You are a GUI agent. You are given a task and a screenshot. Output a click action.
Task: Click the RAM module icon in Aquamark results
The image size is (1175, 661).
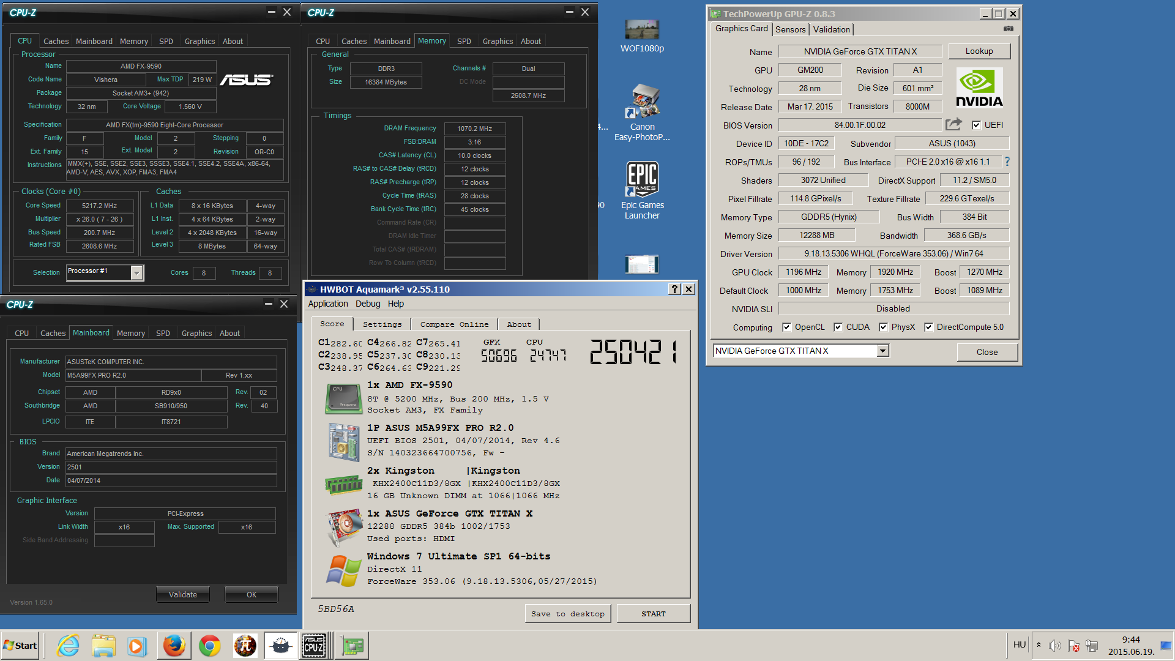pyautogui.click(x=344, y=485)
